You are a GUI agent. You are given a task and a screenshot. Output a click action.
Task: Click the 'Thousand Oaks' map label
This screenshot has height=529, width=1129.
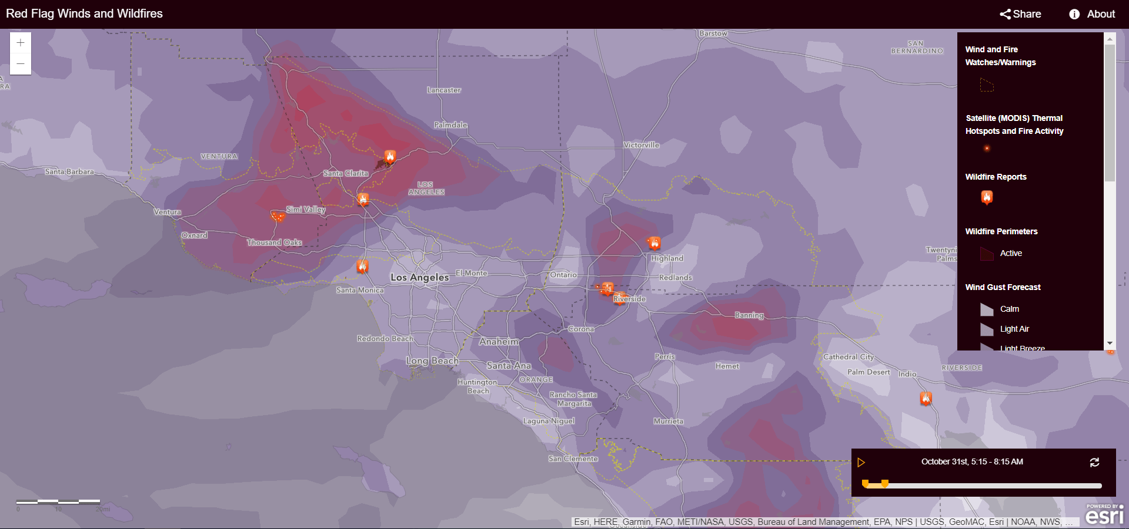click(275, 242)
